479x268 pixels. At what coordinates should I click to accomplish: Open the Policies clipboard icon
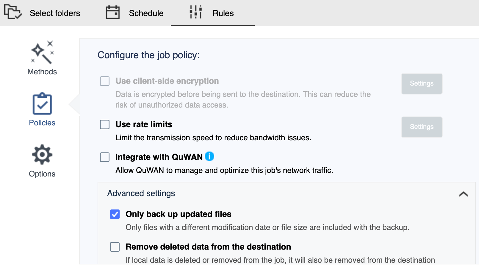point(42,104)
